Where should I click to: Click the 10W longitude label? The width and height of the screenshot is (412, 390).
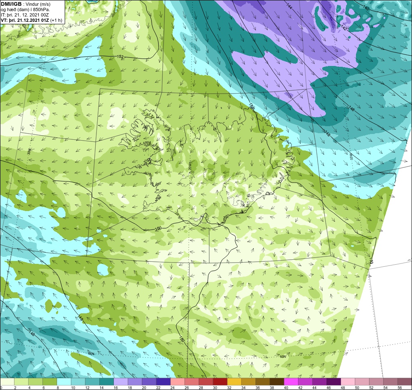click(x=351, y=156)
